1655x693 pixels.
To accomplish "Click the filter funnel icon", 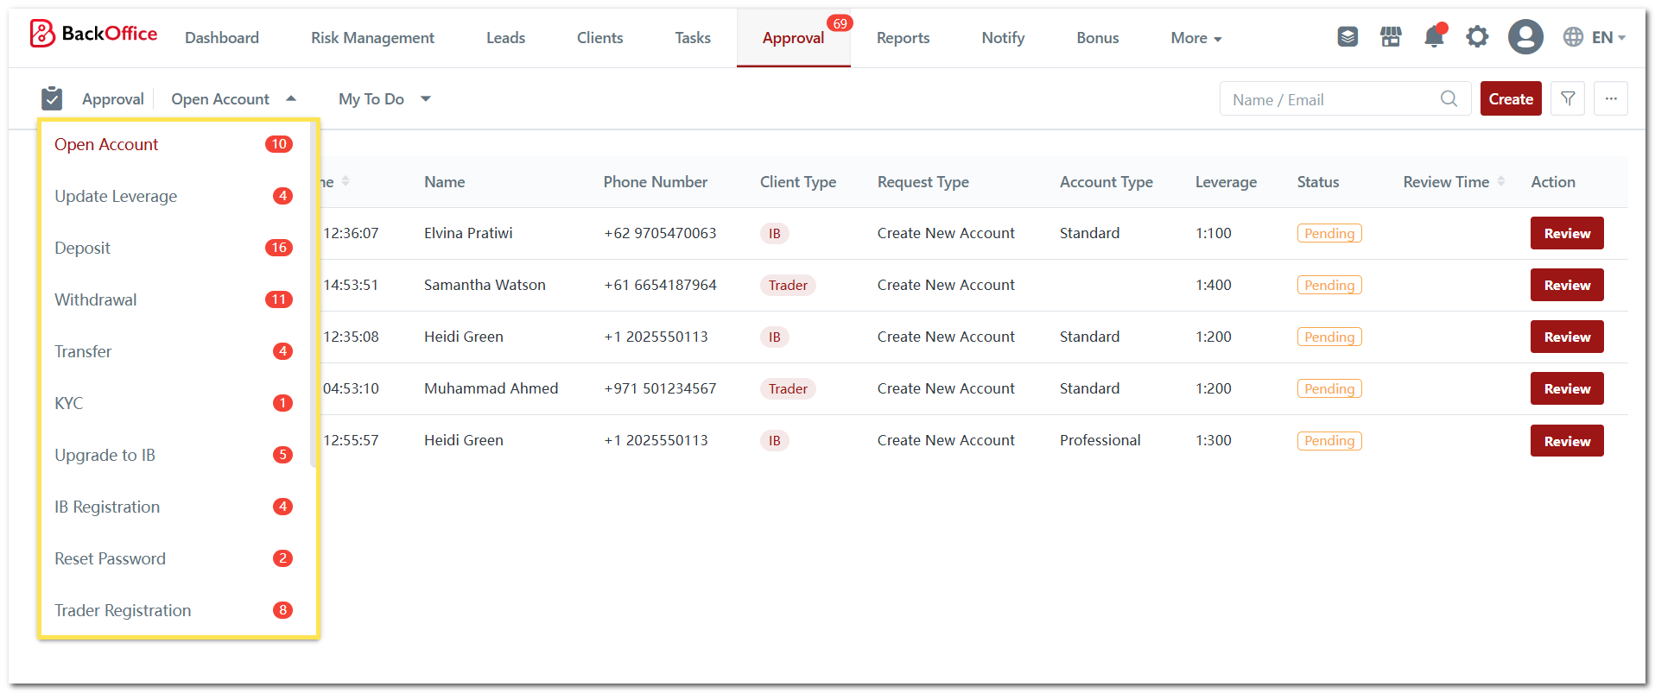I will coord(1568,99).
